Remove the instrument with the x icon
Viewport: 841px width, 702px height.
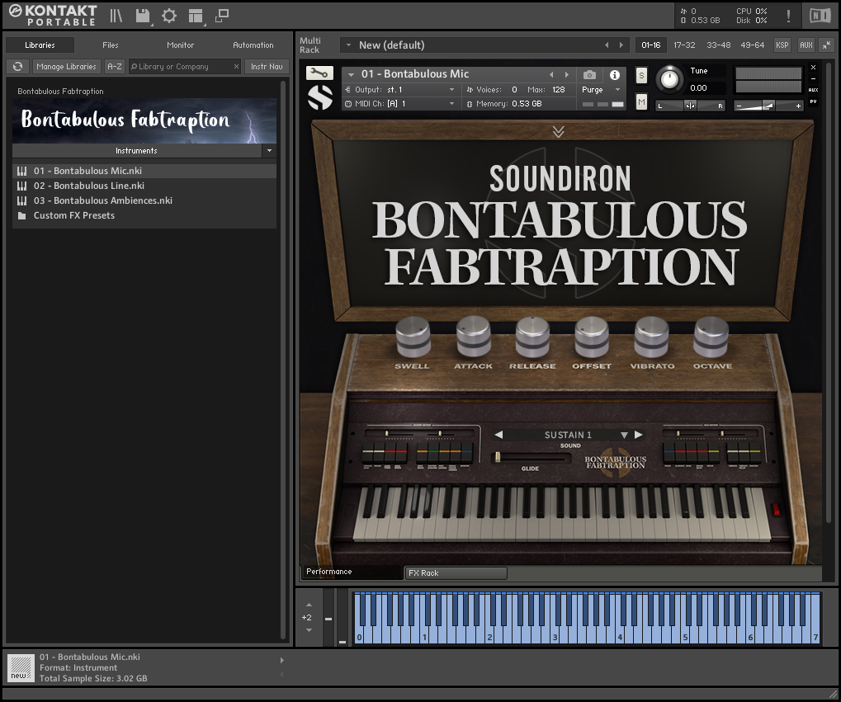coord(813,68)
